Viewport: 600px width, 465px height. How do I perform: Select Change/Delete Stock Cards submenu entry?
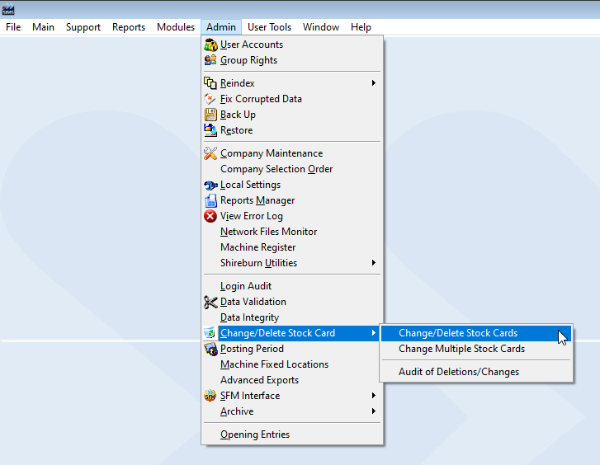(476, 333)
